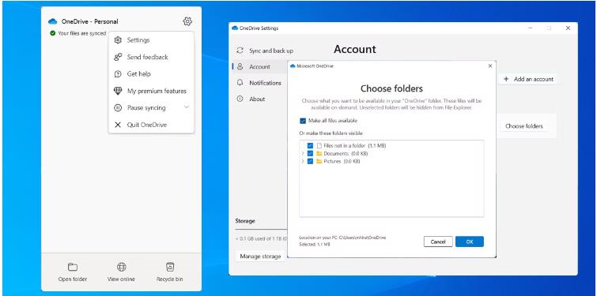
Task: Click the Pictures folder icon in tree
Action: click(x=319, y=161)
